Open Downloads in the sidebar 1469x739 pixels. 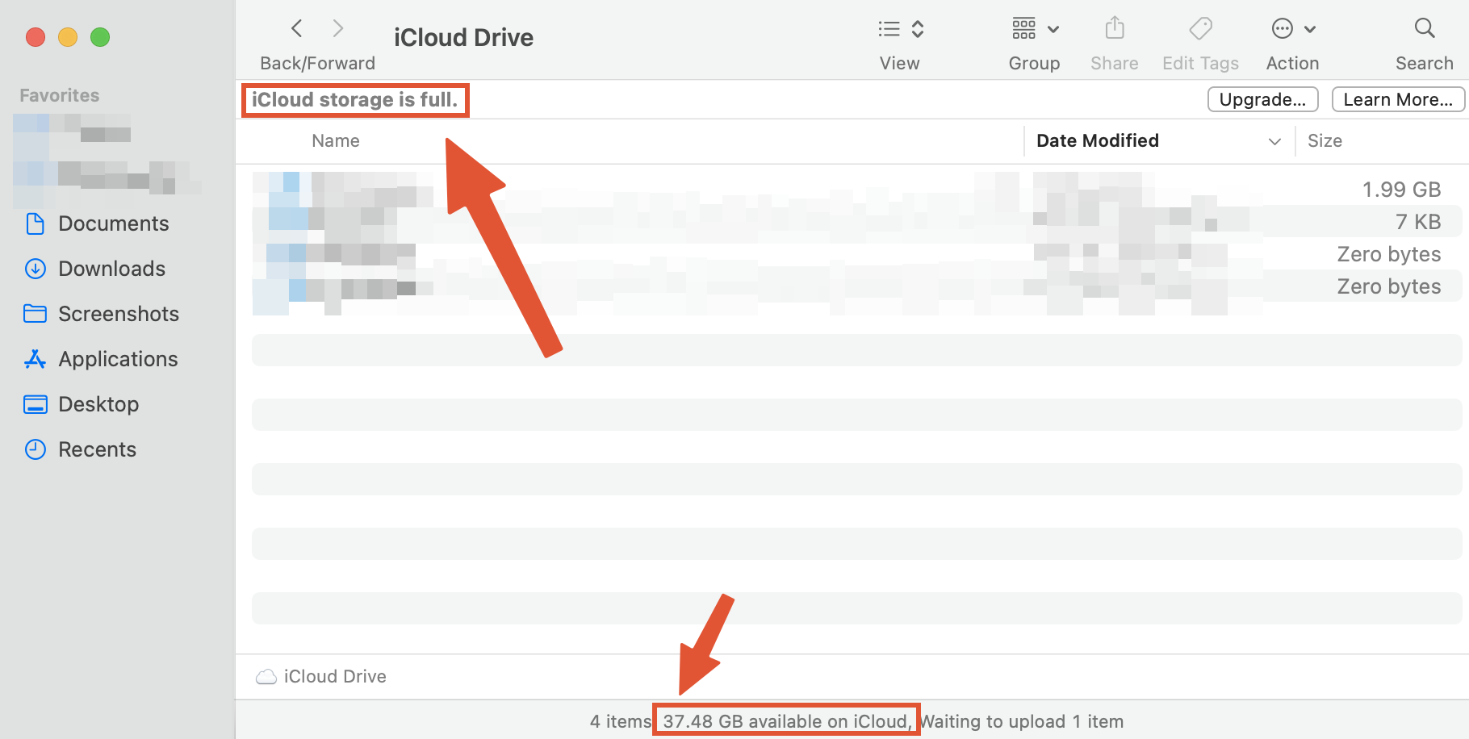(x=113, y=269)
